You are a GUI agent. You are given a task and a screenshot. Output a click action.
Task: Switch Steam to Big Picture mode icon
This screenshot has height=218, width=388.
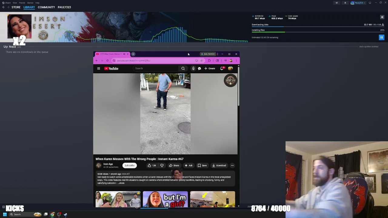(370, 3)
